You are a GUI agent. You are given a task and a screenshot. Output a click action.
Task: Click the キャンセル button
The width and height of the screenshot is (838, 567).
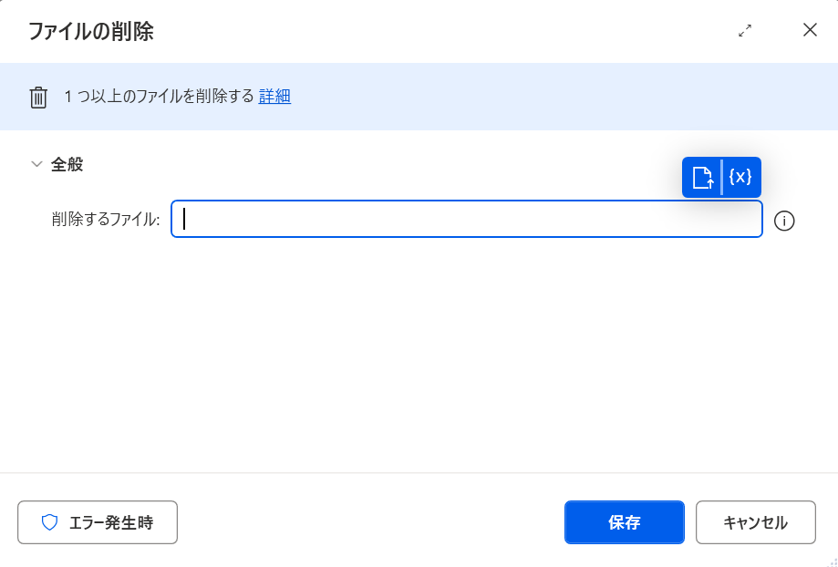pyautogui.click(x=756, y=522)
